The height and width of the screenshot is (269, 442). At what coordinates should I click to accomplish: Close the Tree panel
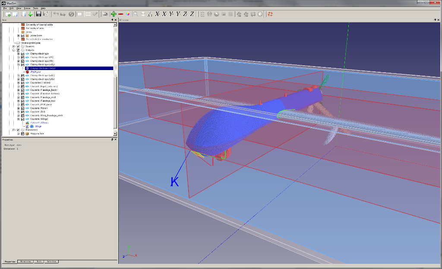click(x=116, y=20)
